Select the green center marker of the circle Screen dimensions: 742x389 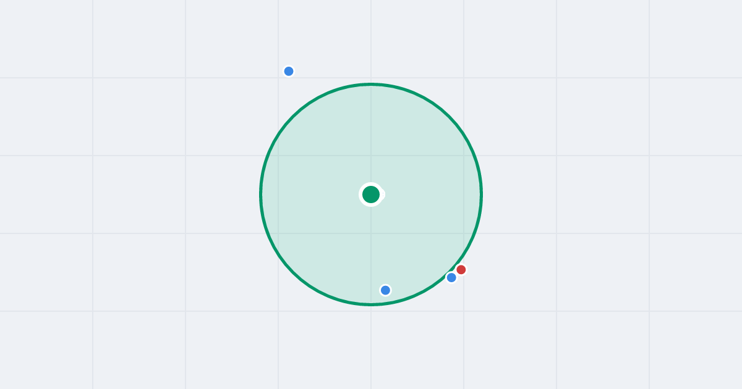[x=371, y=194]
